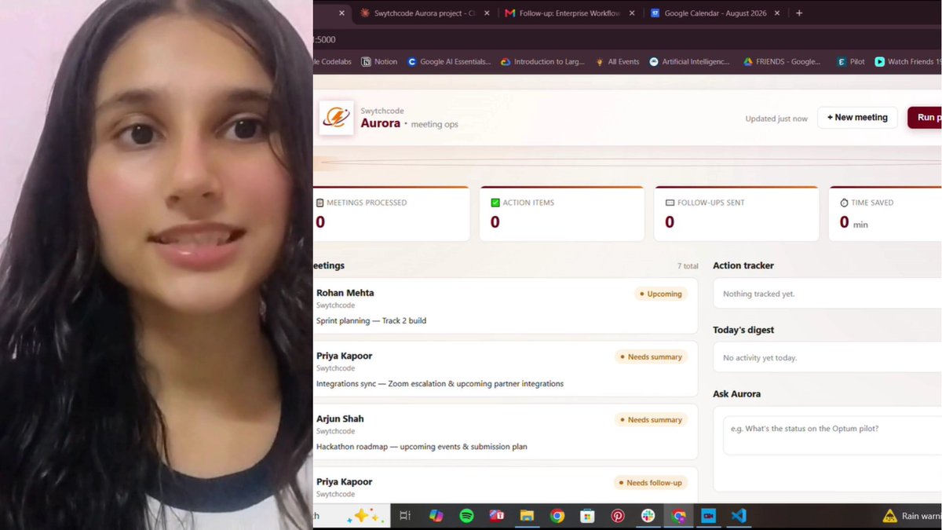Click the Swytchcode Aurora lightning logo
The width and height of the screenshot is (942, 530).
[336, 118]
